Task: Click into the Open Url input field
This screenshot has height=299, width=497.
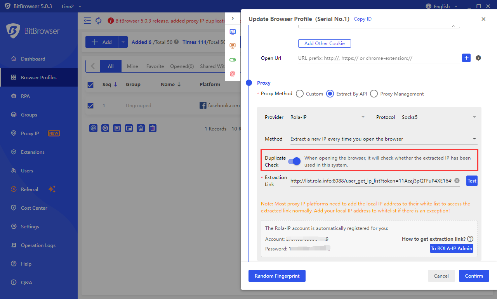Action: [x=379, y=58]
